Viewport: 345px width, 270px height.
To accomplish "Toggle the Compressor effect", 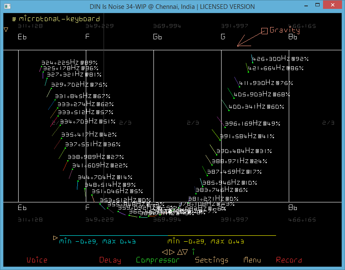I will pyautogui.click(x=158, y=260).
